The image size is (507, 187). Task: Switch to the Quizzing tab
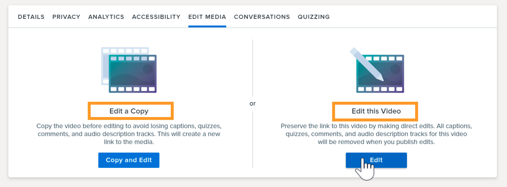click(314, 17)
